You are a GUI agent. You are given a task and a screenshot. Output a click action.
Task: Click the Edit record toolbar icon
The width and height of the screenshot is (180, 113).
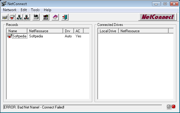tap(36, 17)
